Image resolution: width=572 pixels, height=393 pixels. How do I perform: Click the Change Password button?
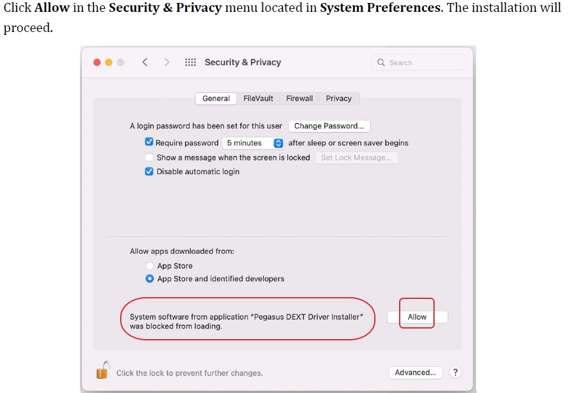coord(329,126)
